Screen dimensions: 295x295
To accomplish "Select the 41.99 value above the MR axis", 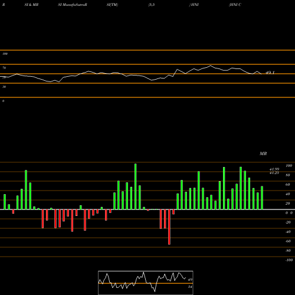I will 274,169.
